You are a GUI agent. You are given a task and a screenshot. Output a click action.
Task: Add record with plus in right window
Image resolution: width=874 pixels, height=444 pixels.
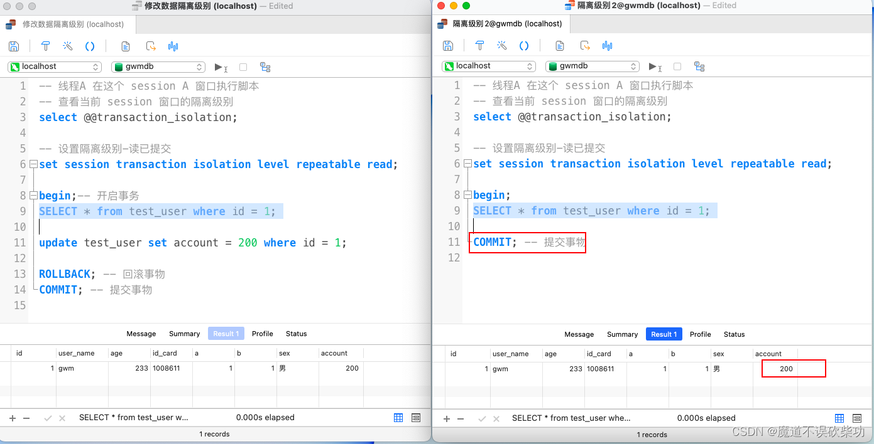447,418
